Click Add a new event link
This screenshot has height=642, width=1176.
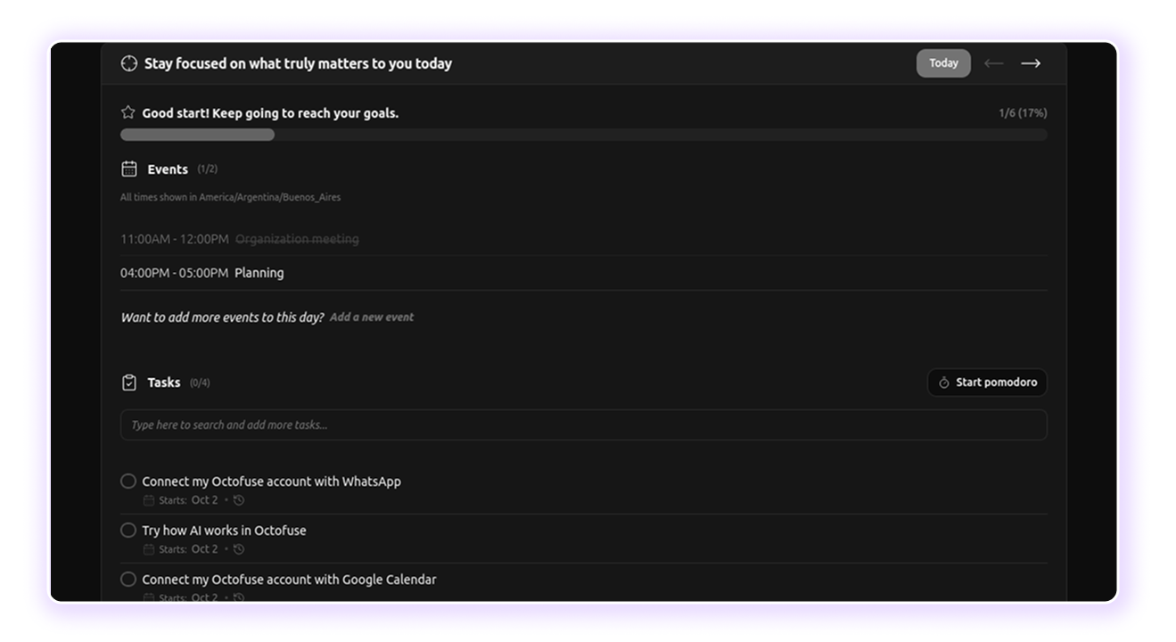372,317
